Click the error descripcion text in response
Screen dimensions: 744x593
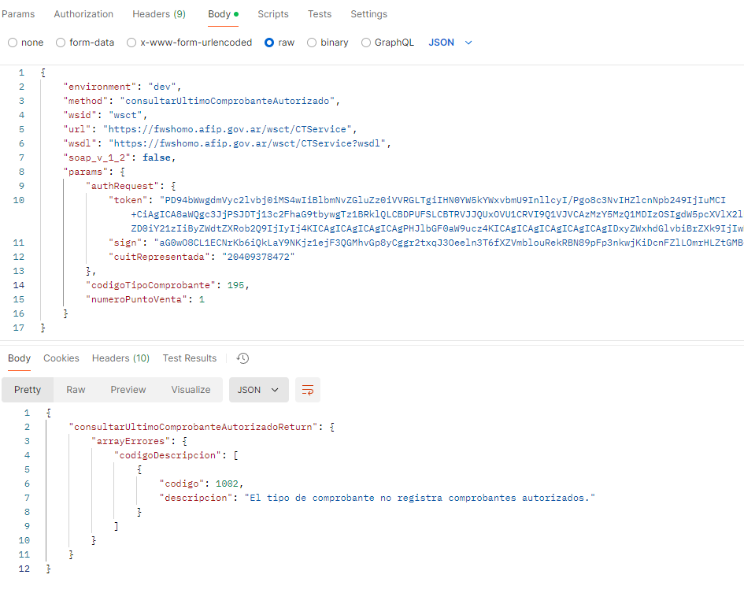pyautogui.click(x=419, y=498)
